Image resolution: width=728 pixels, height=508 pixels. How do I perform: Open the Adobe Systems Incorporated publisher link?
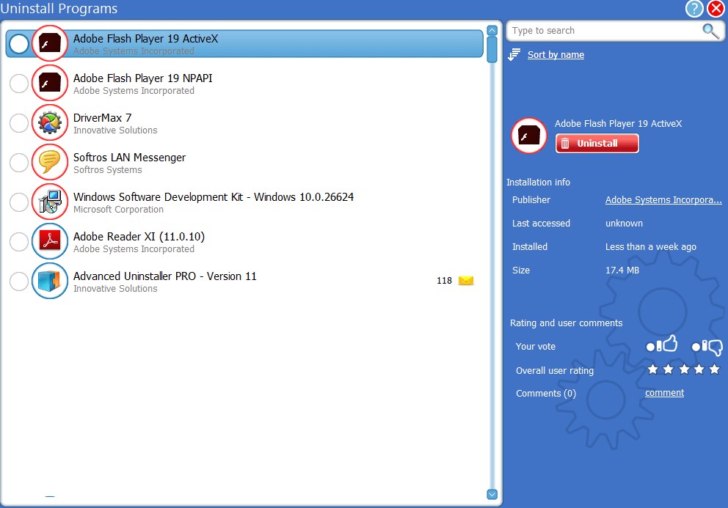[x=663, y=200]
